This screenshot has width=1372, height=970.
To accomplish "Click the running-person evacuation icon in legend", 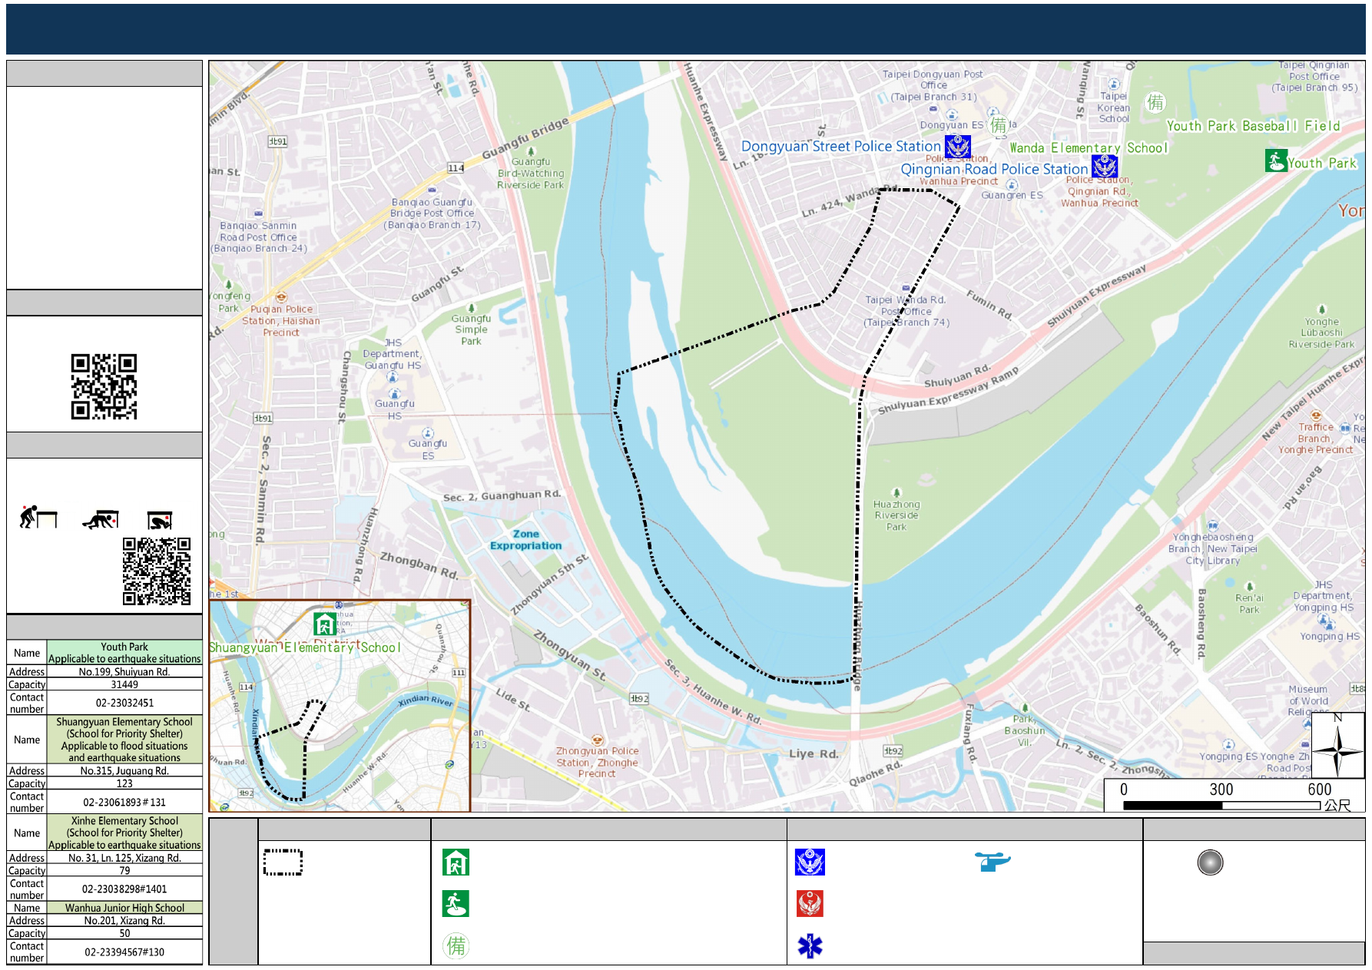I will tap(456, 904).
